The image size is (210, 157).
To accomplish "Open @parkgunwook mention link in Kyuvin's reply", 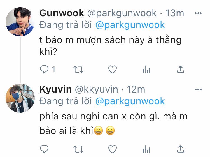I will (x=130, y=101).
